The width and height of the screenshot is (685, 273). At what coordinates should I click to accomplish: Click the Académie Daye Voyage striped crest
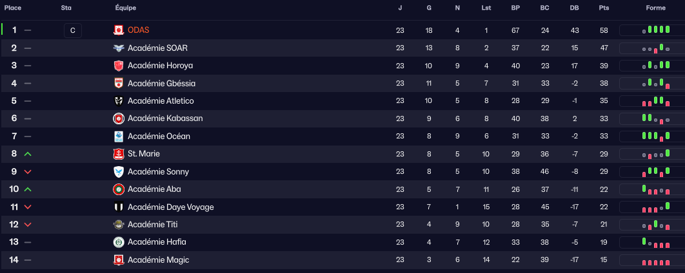pyautogui.click(x=119, y=207)
